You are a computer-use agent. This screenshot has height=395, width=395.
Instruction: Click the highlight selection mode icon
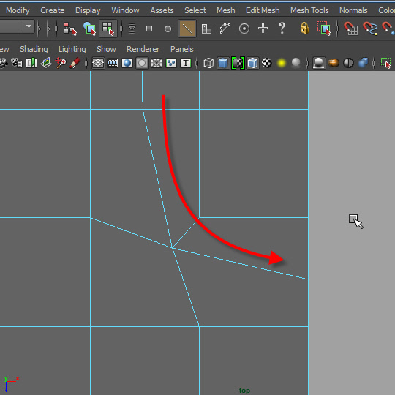(324, 29)
